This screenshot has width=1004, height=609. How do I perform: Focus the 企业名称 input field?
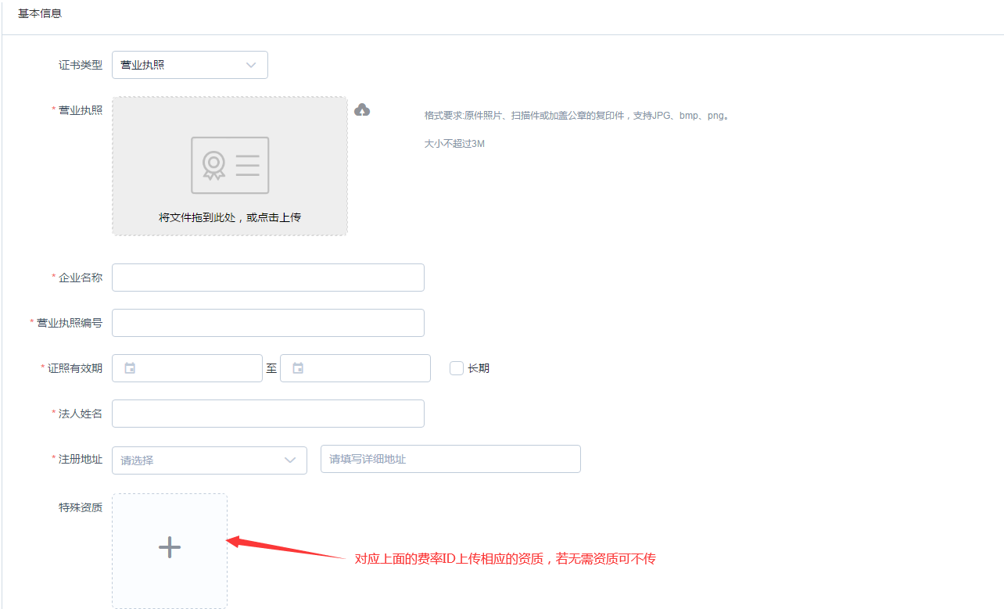tap(268, 278)
